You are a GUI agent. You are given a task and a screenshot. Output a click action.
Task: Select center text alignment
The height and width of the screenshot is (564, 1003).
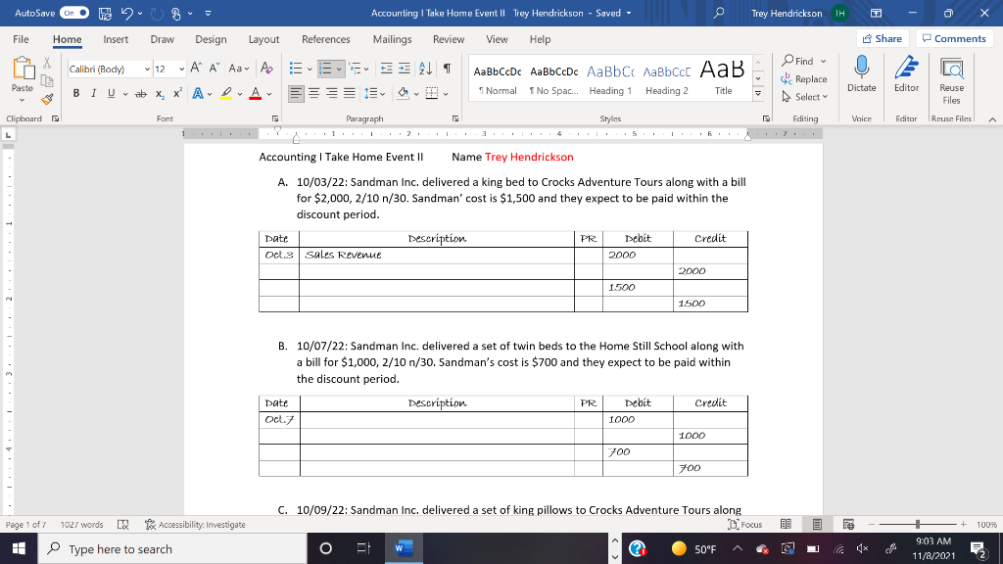click(315, 93)
